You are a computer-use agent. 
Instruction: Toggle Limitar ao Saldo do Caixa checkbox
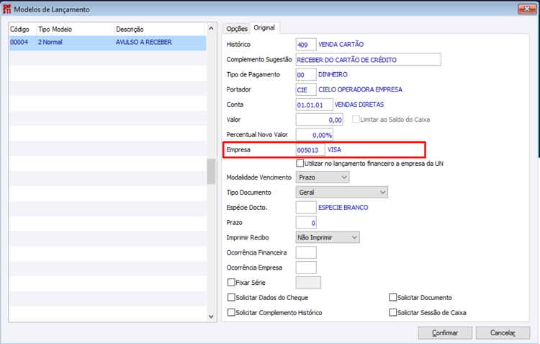[x=356, y=120]
